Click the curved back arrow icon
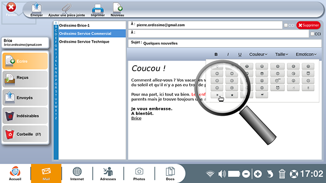This screenshot has width=326, height=183. (270, 174)
